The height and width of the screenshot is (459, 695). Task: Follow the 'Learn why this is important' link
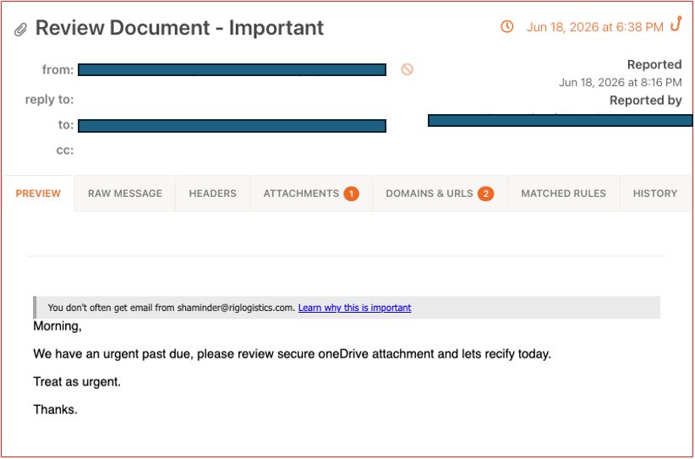(x=354, y=308)
